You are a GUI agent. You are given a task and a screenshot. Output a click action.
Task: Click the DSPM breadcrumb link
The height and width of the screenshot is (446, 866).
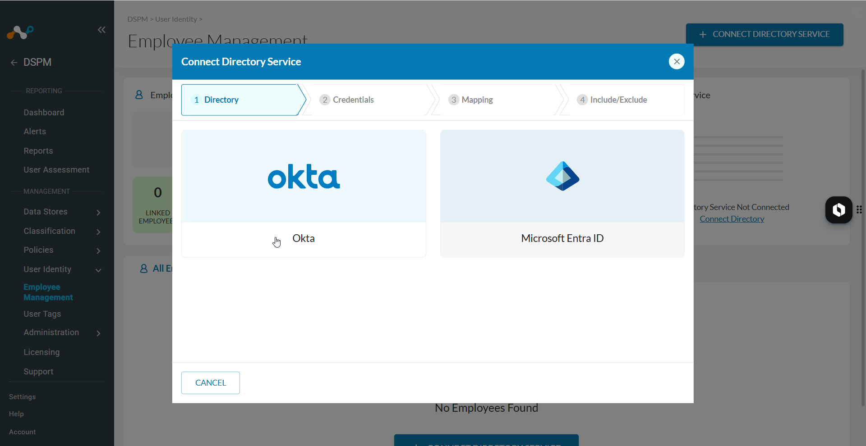coord(138,19)
